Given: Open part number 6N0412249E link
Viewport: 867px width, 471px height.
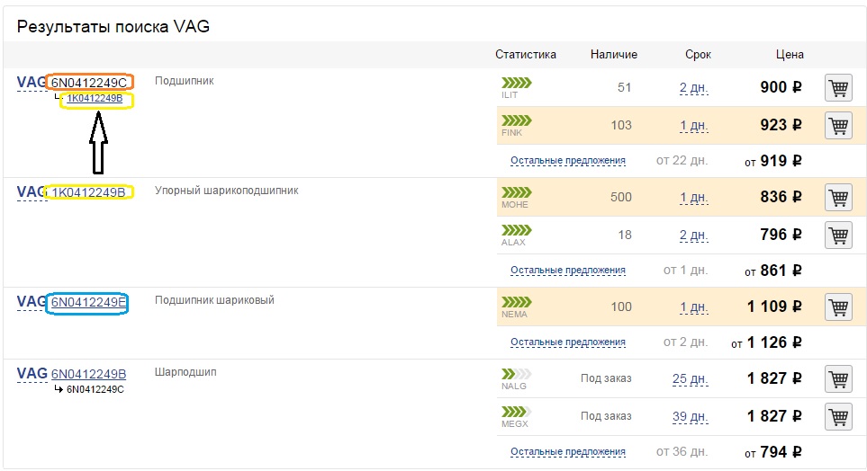Looking at the screenshot, I should pyautogui.click(x=88, y=303).
